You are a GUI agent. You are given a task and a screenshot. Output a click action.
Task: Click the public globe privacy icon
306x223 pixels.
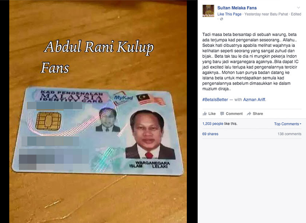[x=221, y=19]
